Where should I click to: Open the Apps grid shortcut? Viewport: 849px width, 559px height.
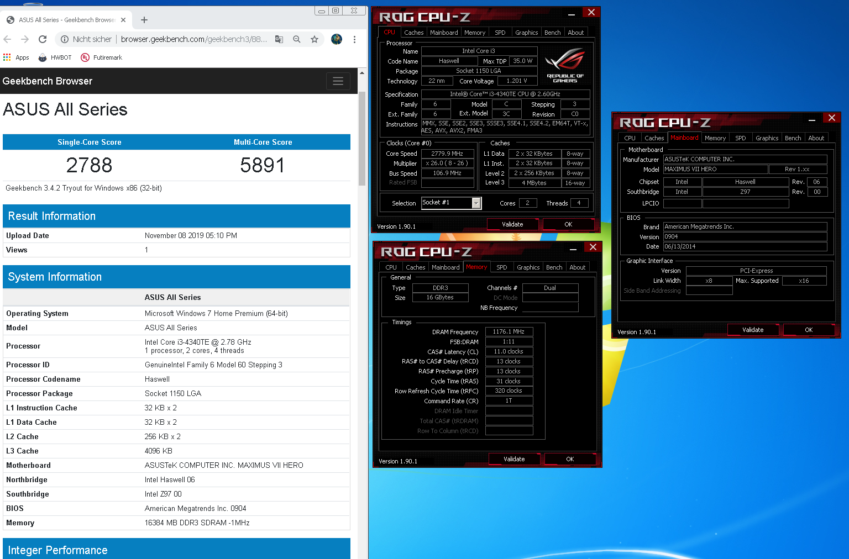[16, 57]
